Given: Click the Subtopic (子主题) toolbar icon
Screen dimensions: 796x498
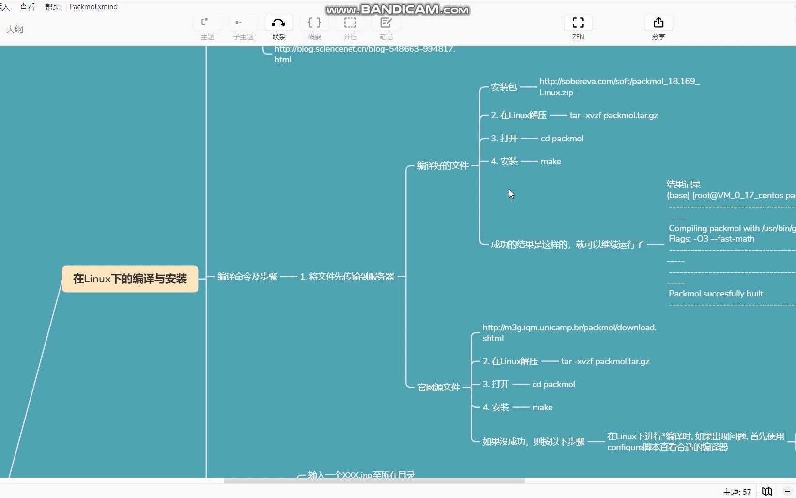Looking at the screenshot, I should [x=243, y=23].
